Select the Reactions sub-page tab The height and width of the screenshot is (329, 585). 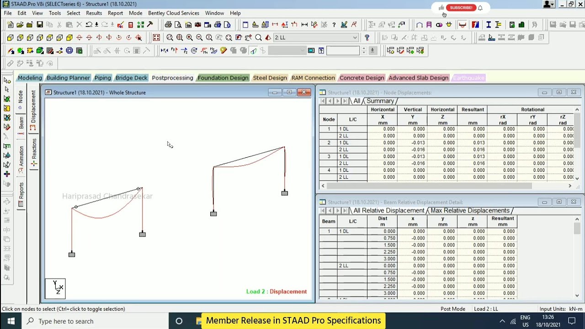coord(34,152)
